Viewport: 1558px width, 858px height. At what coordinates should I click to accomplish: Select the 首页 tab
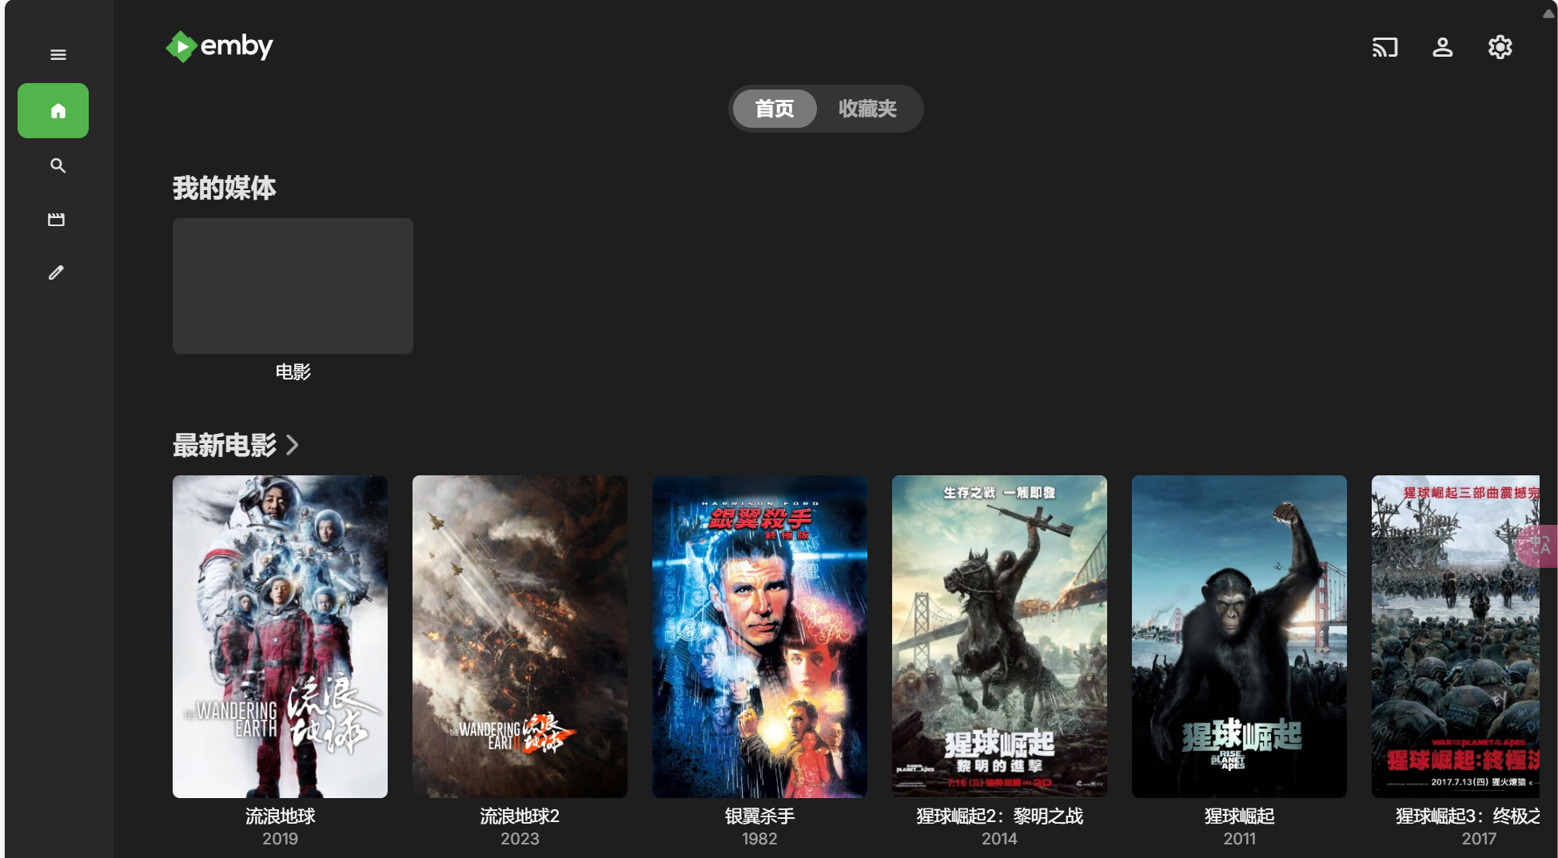pyautogui.click(x=775, y=109)
